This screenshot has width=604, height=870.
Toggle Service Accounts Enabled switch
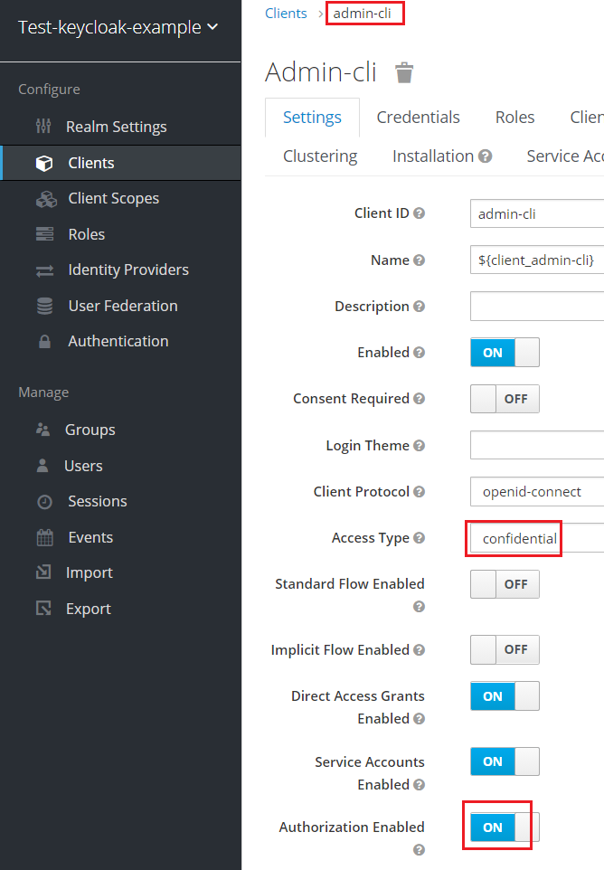click(505, 761)
